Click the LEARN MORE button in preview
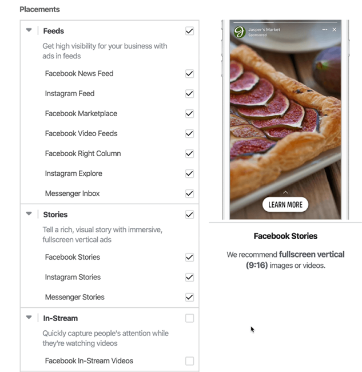Screen dimensions: 362x372 pos(285,204)
